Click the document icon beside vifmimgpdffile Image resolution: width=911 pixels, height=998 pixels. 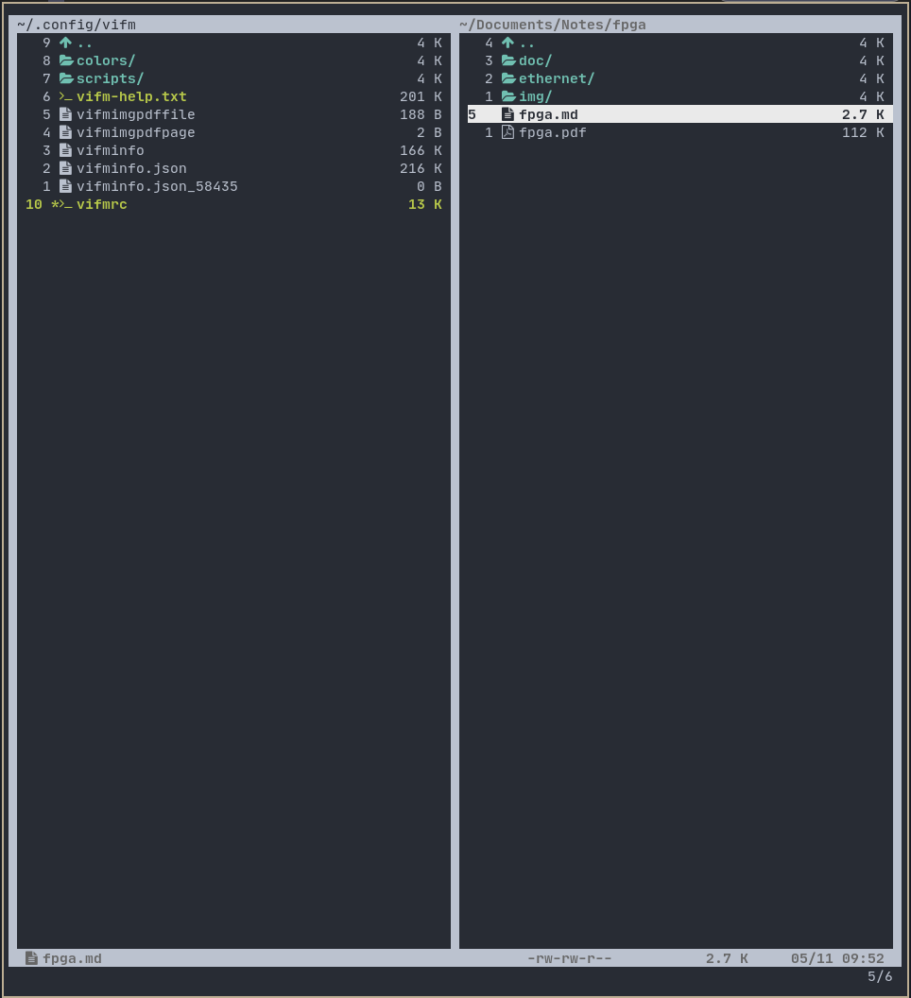coord(65,114)
